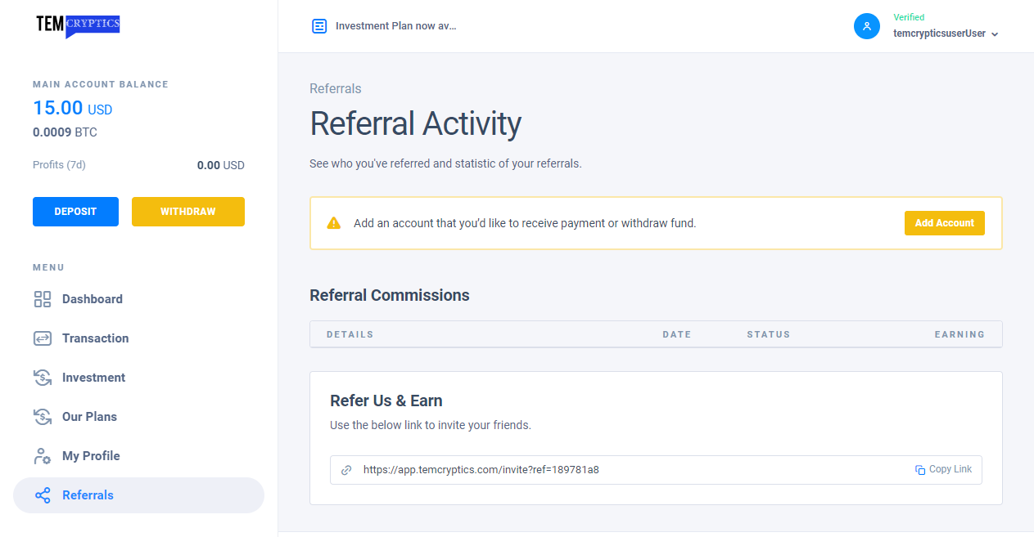This screenshot has width=1034, height=537.
Task: Click the My Profile person icon
Action: (x=42, y=456)
